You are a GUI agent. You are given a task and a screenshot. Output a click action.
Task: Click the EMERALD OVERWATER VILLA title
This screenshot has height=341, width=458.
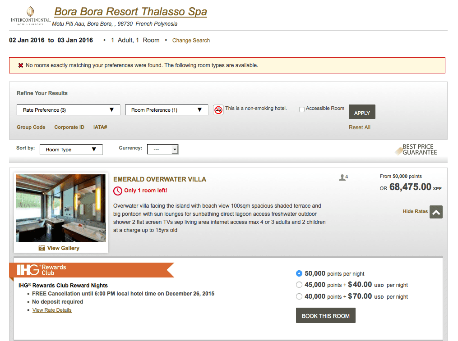click(160, 179)
